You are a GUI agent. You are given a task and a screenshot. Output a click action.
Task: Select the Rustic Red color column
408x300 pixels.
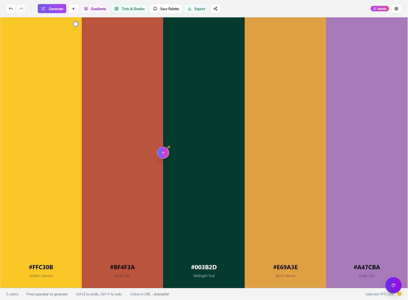pyautogui.click(x=122, y=153)
